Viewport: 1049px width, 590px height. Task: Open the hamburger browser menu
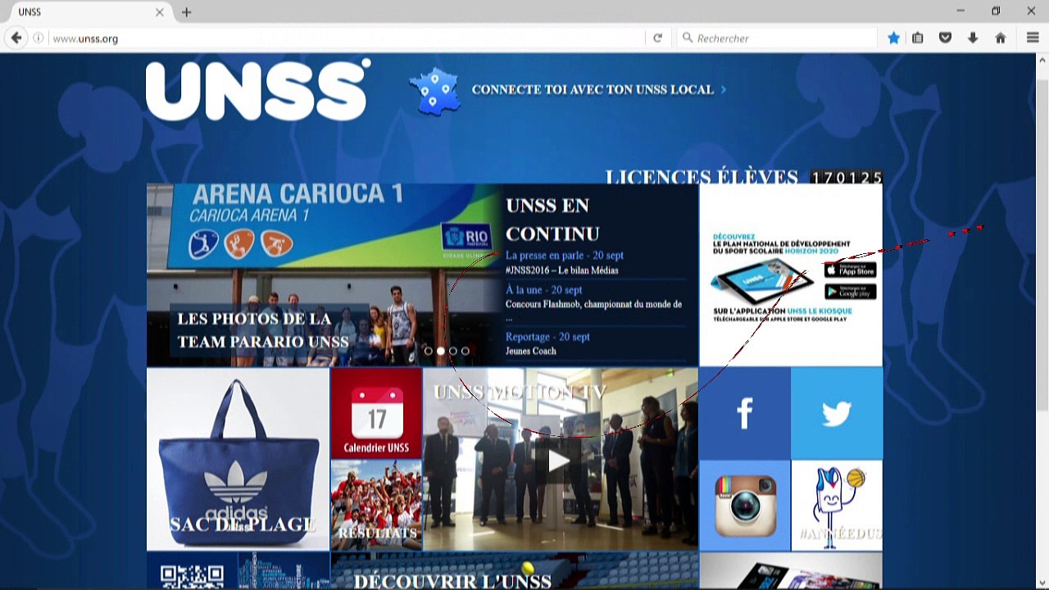[x=1033, y=38]
